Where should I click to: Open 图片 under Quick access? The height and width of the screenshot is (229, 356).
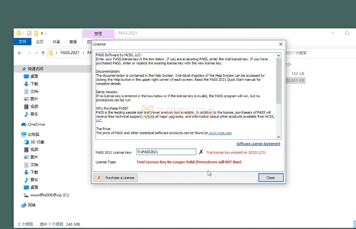click(34, 99)
